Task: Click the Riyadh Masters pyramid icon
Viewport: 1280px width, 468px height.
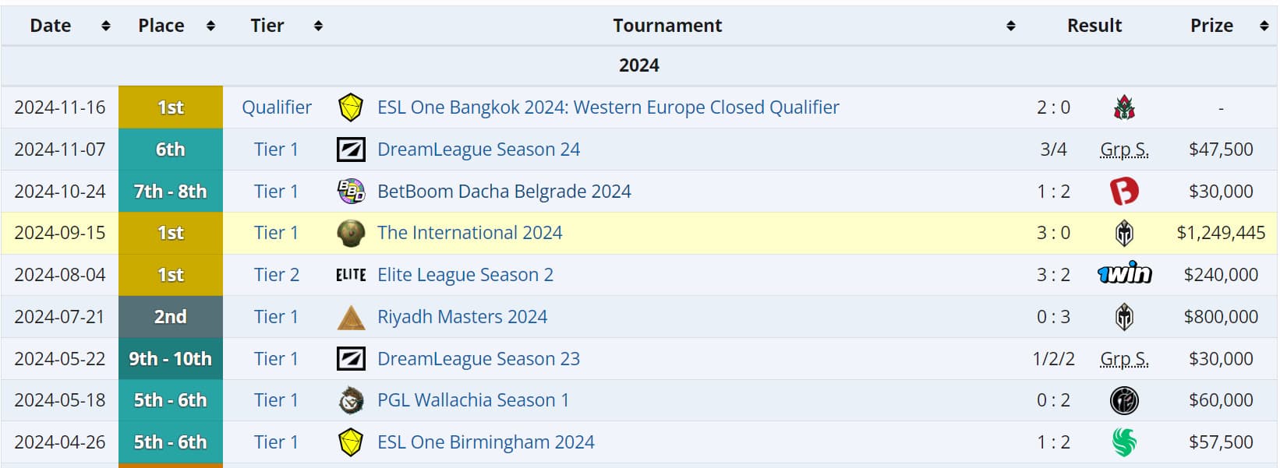Action: [x=351, y=317]
